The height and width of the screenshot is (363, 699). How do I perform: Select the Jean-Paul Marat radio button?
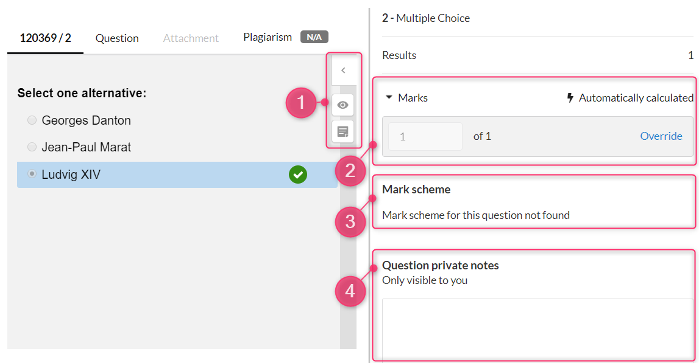pos(32,147)
